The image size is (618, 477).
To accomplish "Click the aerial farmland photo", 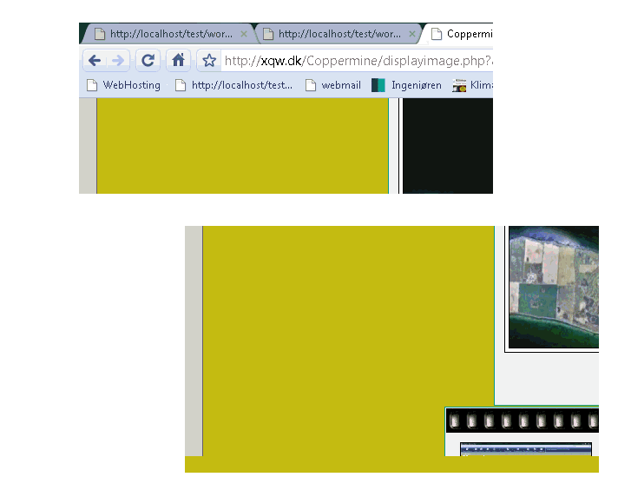I will click(x=553, y=287).
